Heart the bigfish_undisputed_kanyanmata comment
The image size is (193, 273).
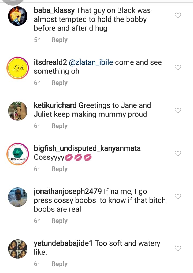click(x=178, y=153)
